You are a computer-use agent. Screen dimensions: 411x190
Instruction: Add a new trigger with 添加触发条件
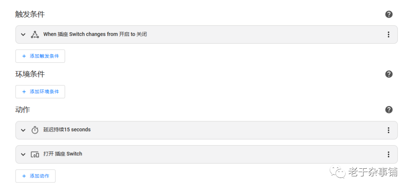click(x=40, y=56)
